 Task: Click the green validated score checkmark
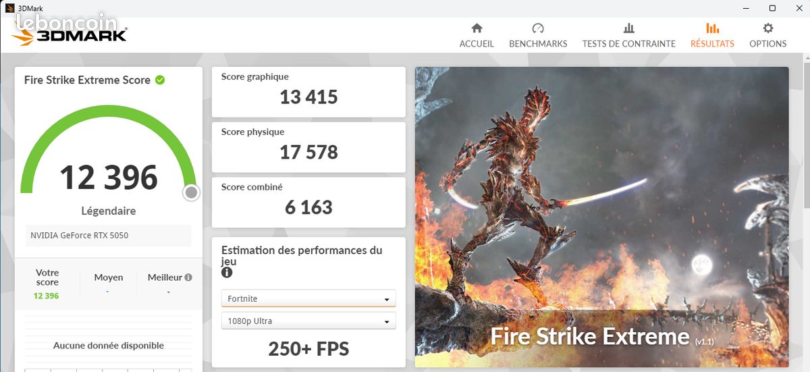click(x=160, y=80)
